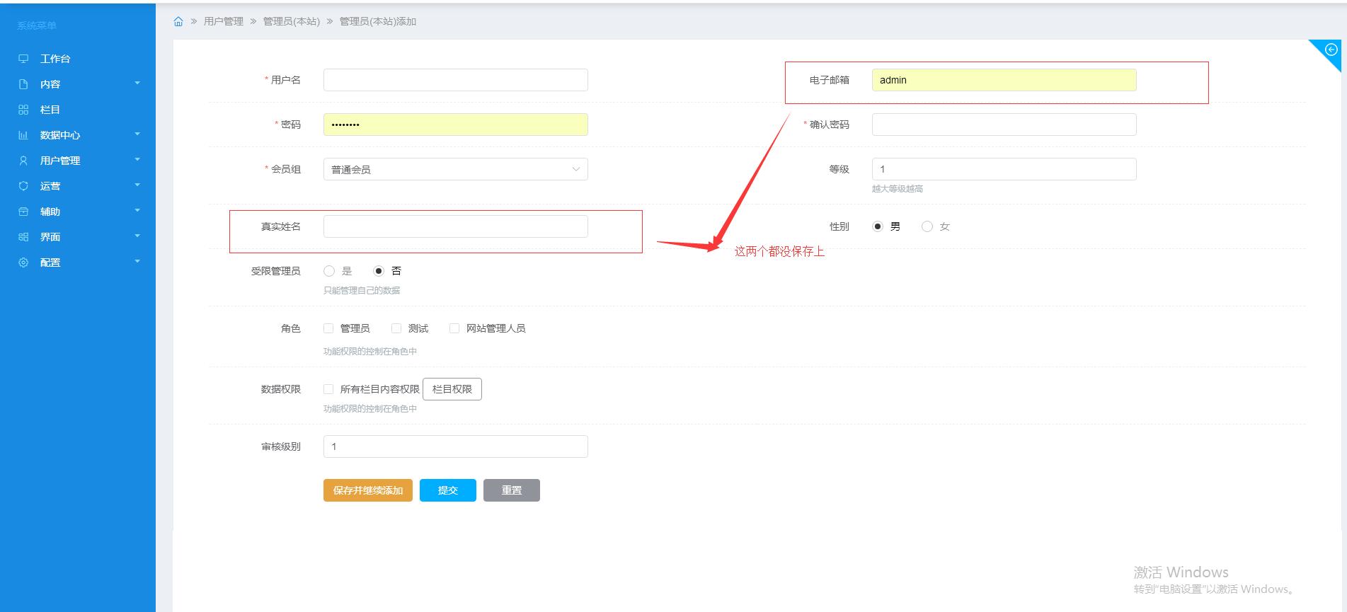Focus the 等级 level input field
Image resolution: width=1347 pixels, height=612 pixels.
coord(1004,169)
